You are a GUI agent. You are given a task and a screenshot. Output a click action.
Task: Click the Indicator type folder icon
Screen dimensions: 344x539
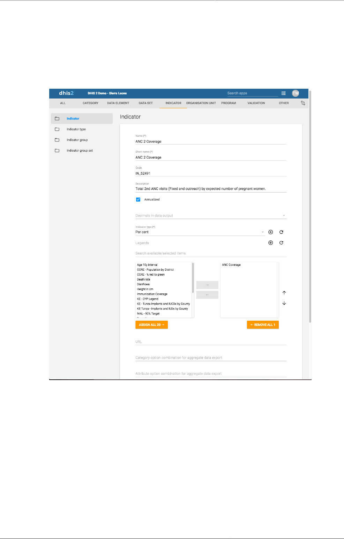tap(57, 129)
